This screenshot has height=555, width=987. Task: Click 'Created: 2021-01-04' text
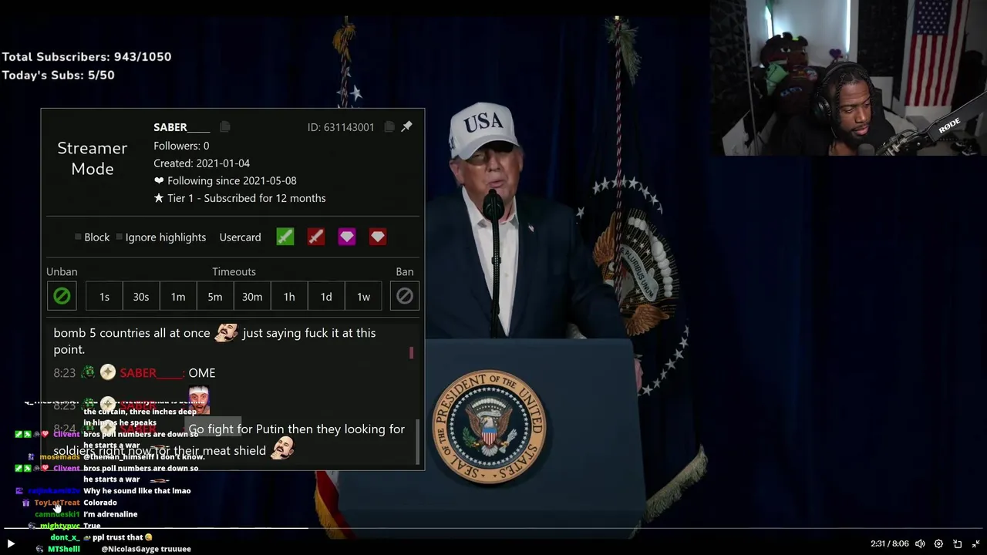(201, 163)
